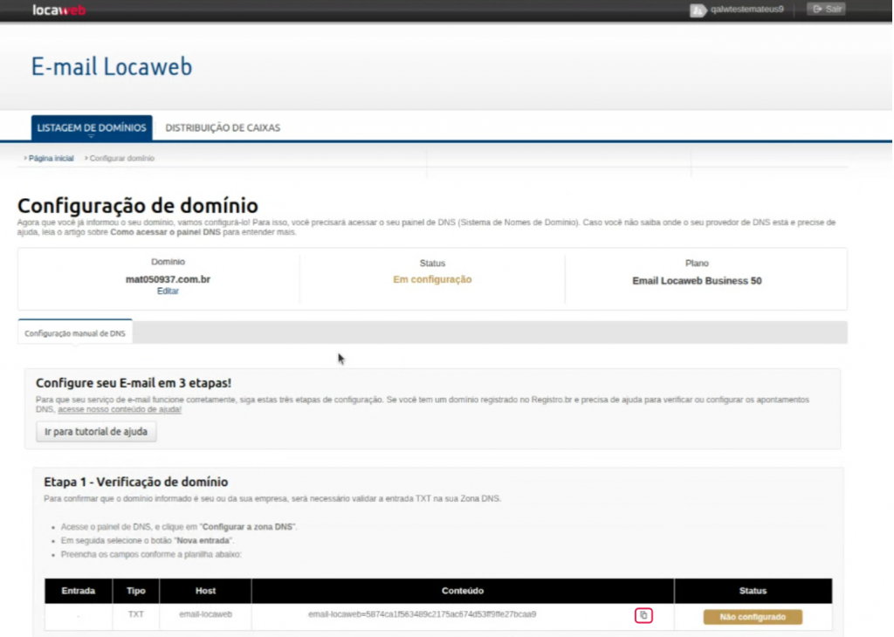Click 'Nova entrada' instruction text
This screenshot has width=894, height=637.
[203, 541]
